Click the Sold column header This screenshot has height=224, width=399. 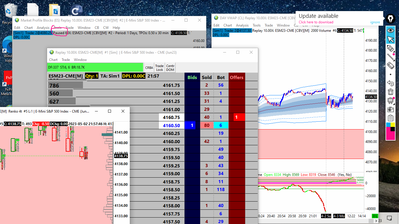point(207,77)
